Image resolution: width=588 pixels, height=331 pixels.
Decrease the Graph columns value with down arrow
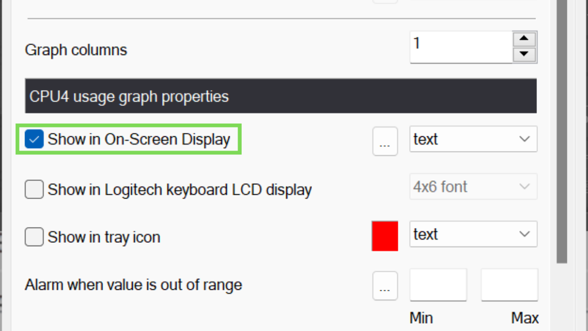(x=524, y=54)
